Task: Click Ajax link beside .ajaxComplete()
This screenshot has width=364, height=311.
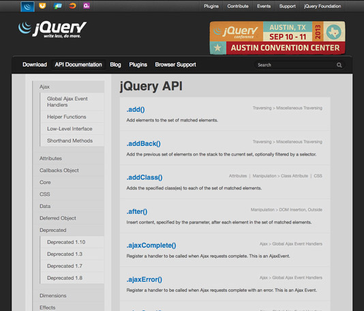Action: pyautogui.click(x=264, y=244)
